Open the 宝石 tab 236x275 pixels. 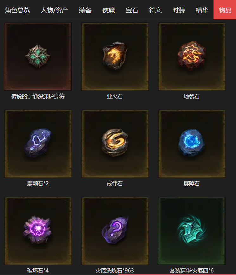(x=132, y=10)
